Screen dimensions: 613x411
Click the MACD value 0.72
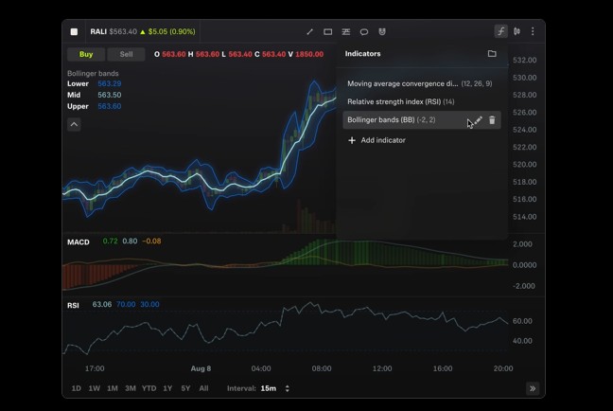(110, 241)
